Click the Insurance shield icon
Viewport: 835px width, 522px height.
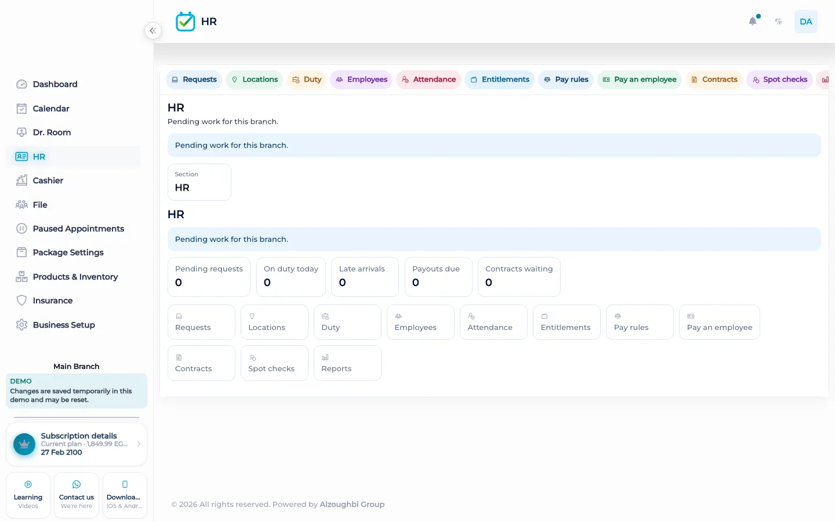(x=21, y=300)
